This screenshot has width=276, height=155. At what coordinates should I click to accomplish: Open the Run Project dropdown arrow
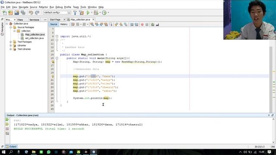point(92,12)
